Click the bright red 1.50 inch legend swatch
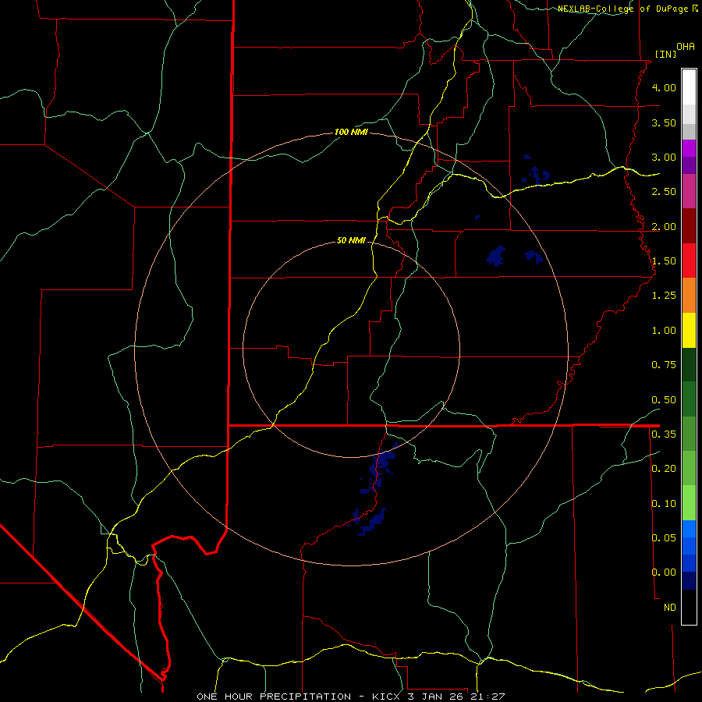Image resolution: width=702 pixels, height=702 pixels. tap(689, 261)
